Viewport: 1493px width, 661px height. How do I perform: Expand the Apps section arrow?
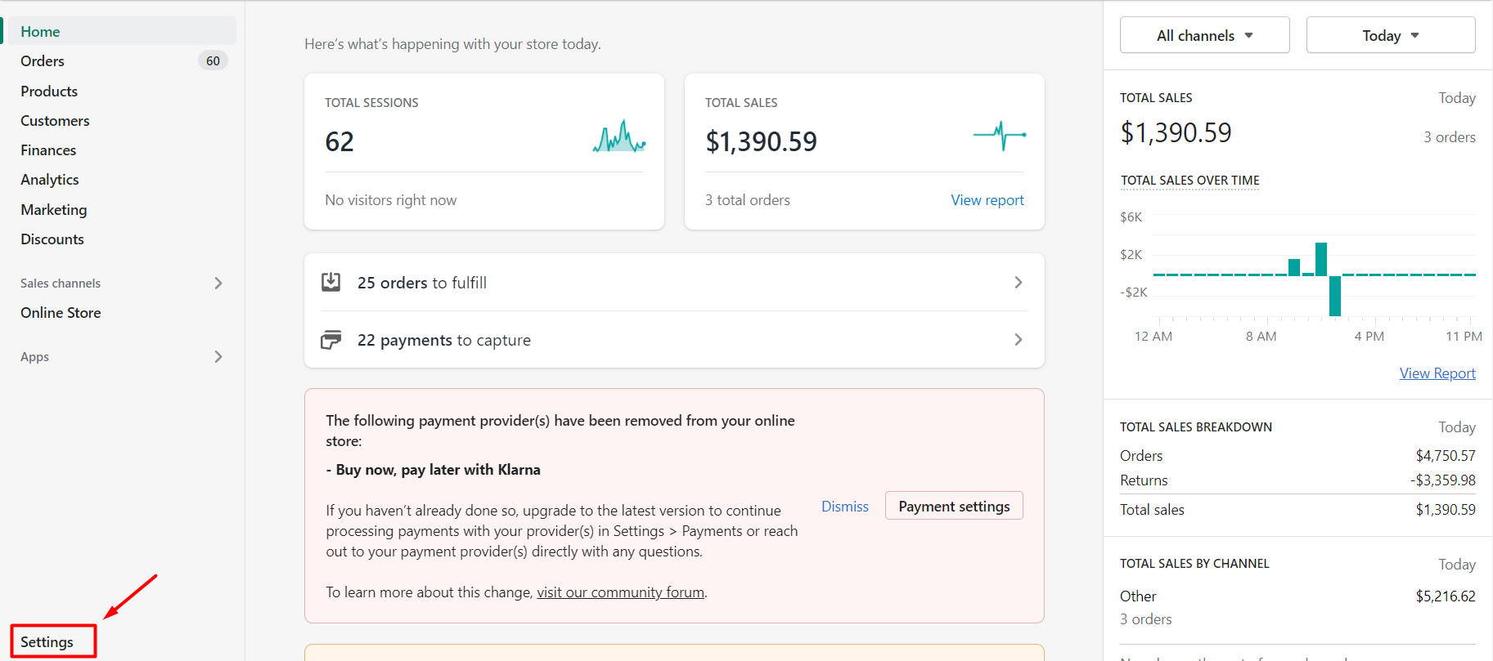coord(218,357)
